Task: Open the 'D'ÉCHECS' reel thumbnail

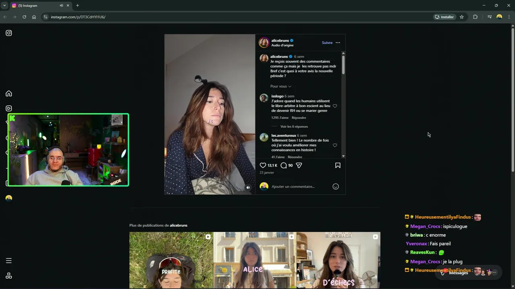Action: (338, 260)
